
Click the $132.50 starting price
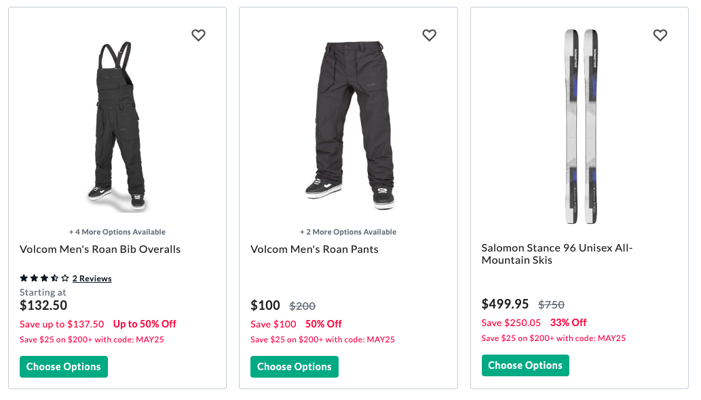(43, 306)
